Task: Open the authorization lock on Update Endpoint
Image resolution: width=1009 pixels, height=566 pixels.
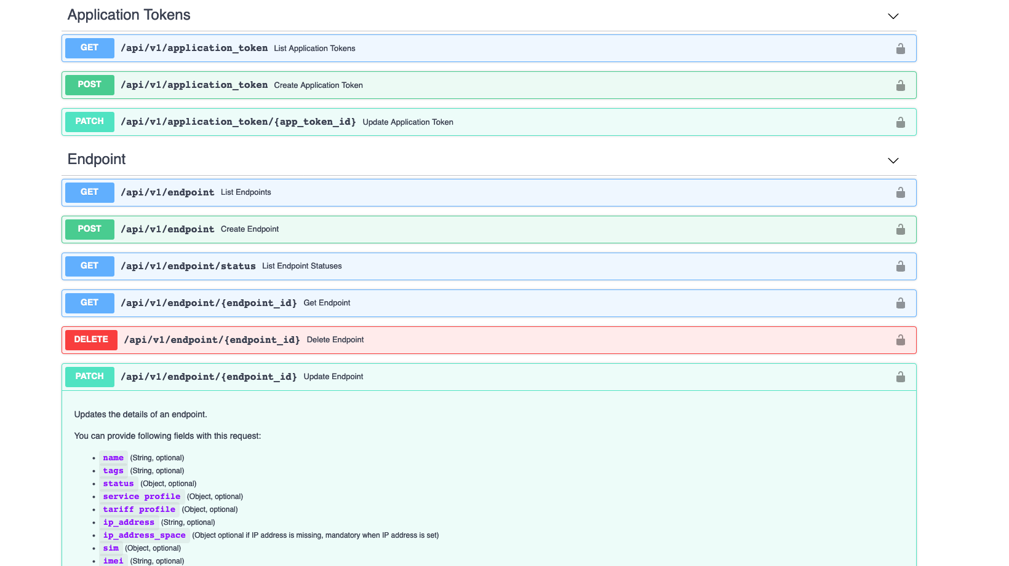Action: 901,377
